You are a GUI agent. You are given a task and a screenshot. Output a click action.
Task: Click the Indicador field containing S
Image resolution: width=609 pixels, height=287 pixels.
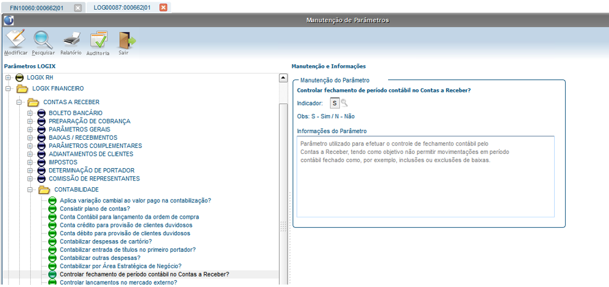click(334, 103)
